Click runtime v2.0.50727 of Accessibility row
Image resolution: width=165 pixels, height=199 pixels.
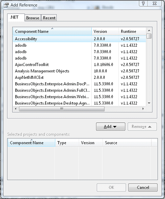click(x=130, y=39)
